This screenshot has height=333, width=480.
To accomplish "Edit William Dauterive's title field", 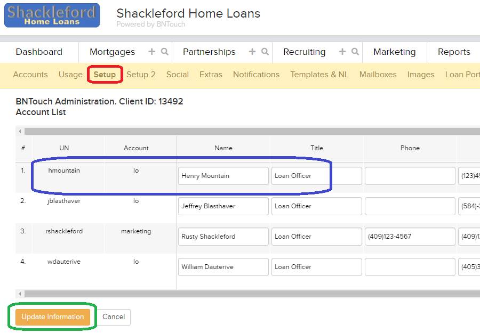I will pyautogui.click(x=316, y=266).
